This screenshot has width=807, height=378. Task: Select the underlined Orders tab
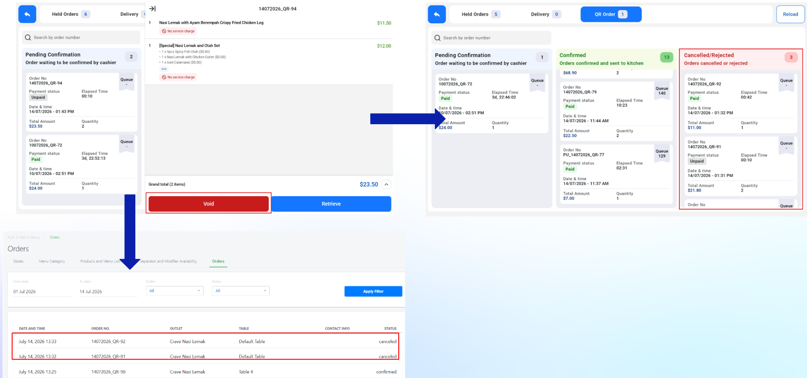(x=218, y=261)
